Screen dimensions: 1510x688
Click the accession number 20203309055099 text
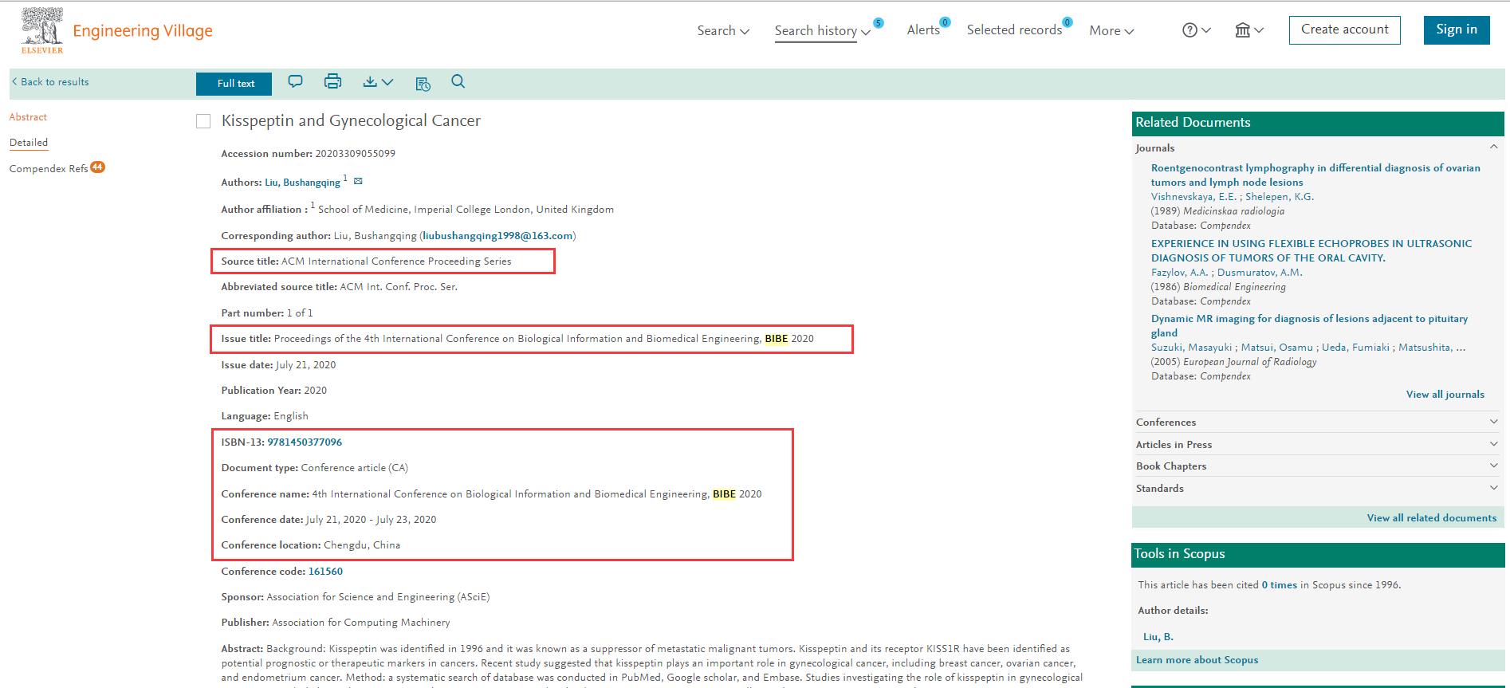[x=355, y=154]
